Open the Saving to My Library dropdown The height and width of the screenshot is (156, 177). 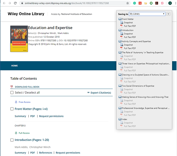pyautogui.click(x=147, y=14)
